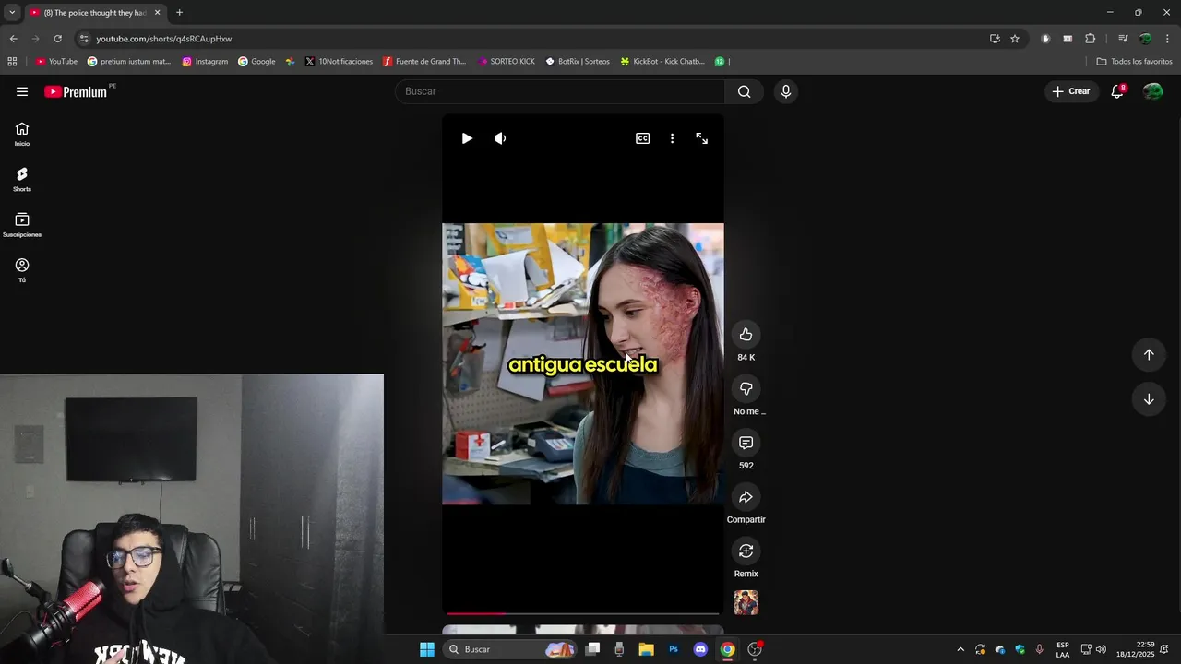Viewport: 1181px width, 664px height.
Task: Open the Google bookmark
Action: [x=257, y=62]
